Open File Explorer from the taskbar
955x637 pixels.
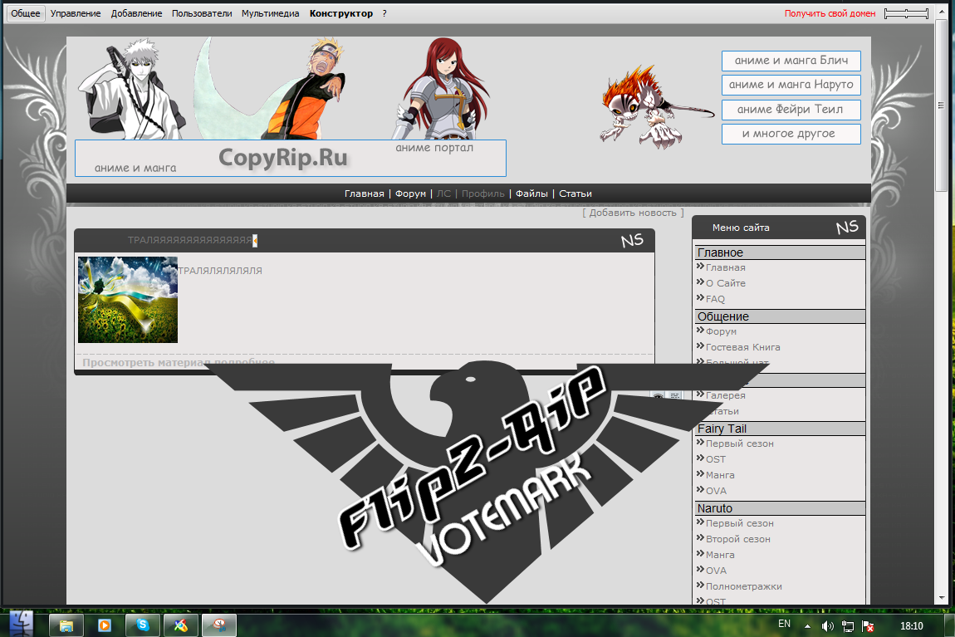click(66, 625)
